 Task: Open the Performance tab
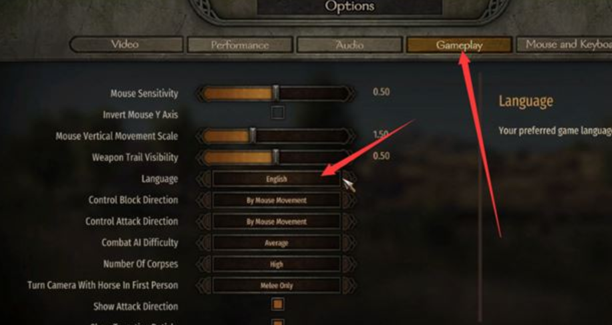coord(240,45)
